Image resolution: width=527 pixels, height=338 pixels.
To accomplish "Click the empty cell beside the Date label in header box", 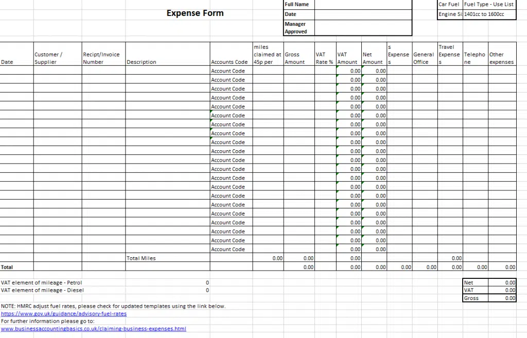I will point(363,14).
